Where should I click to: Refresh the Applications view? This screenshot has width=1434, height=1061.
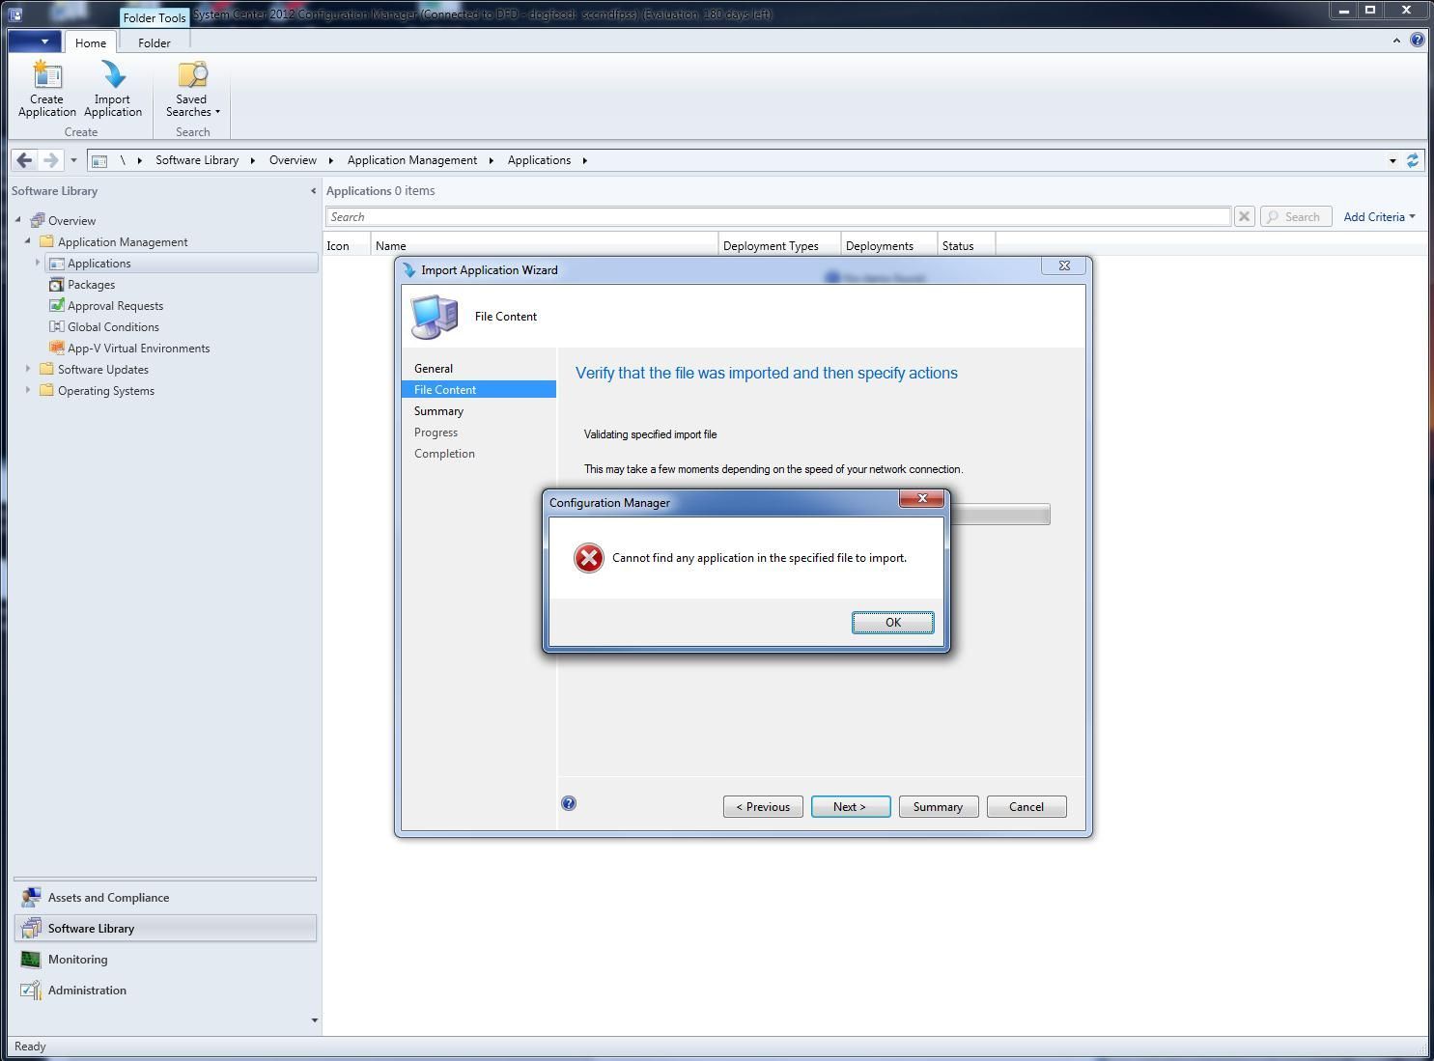click(x=1414, y=160)
